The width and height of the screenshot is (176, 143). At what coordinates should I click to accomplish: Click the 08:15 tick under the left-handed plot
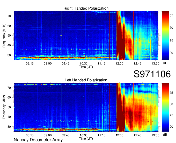[30, 135]
